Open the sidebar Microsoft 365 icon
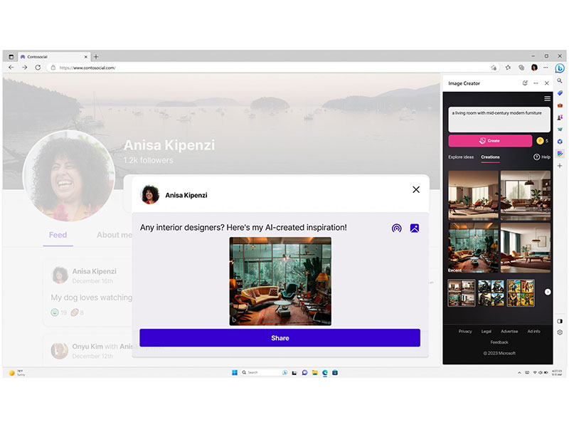 [560, 142]
